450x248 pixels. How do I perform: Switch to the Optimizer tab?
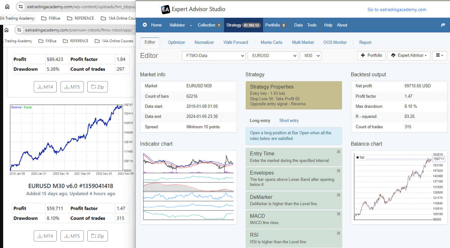point(176,42)
